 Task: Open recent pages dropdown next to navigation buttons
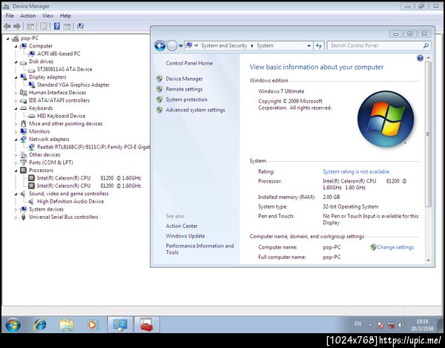(x=180, y=46)
